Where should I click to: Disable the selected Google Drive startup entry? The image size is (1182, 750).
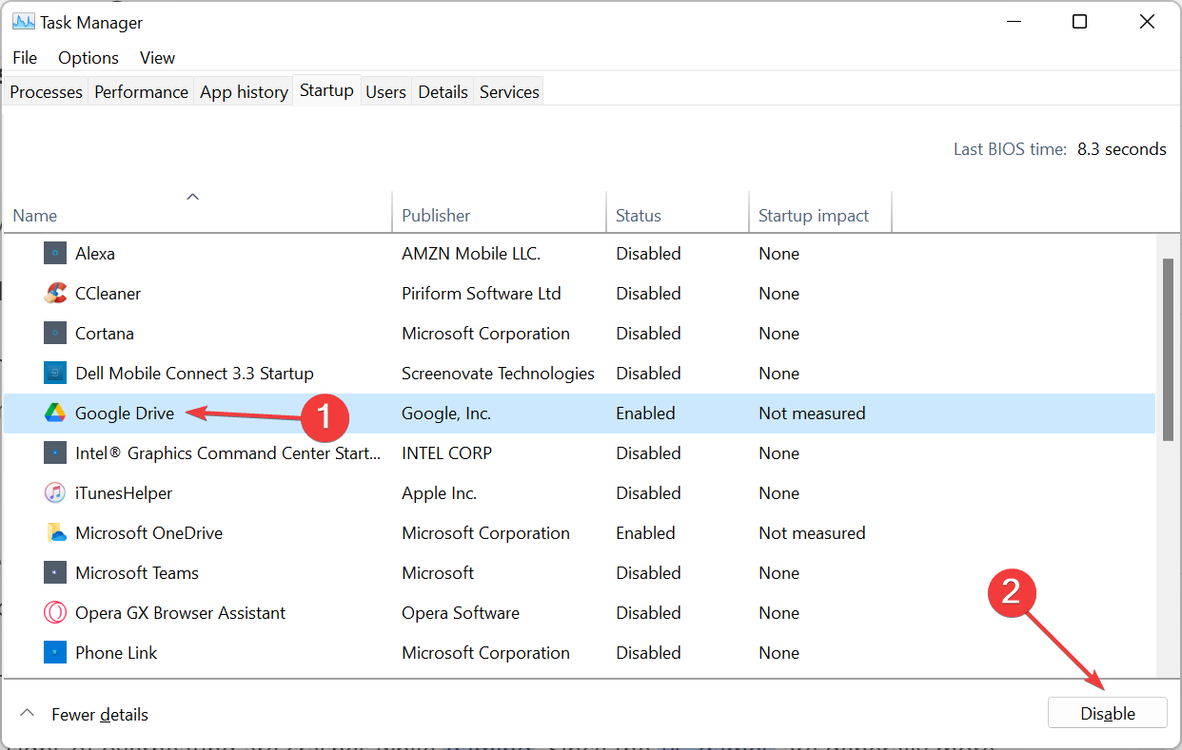[1107, 712]
